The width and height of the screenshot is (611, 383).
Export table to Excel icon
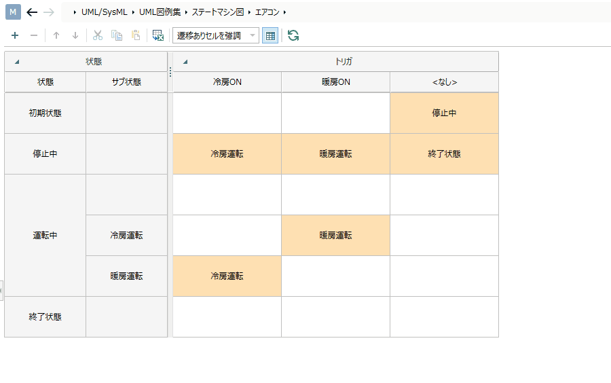click(x=158, y=35)
